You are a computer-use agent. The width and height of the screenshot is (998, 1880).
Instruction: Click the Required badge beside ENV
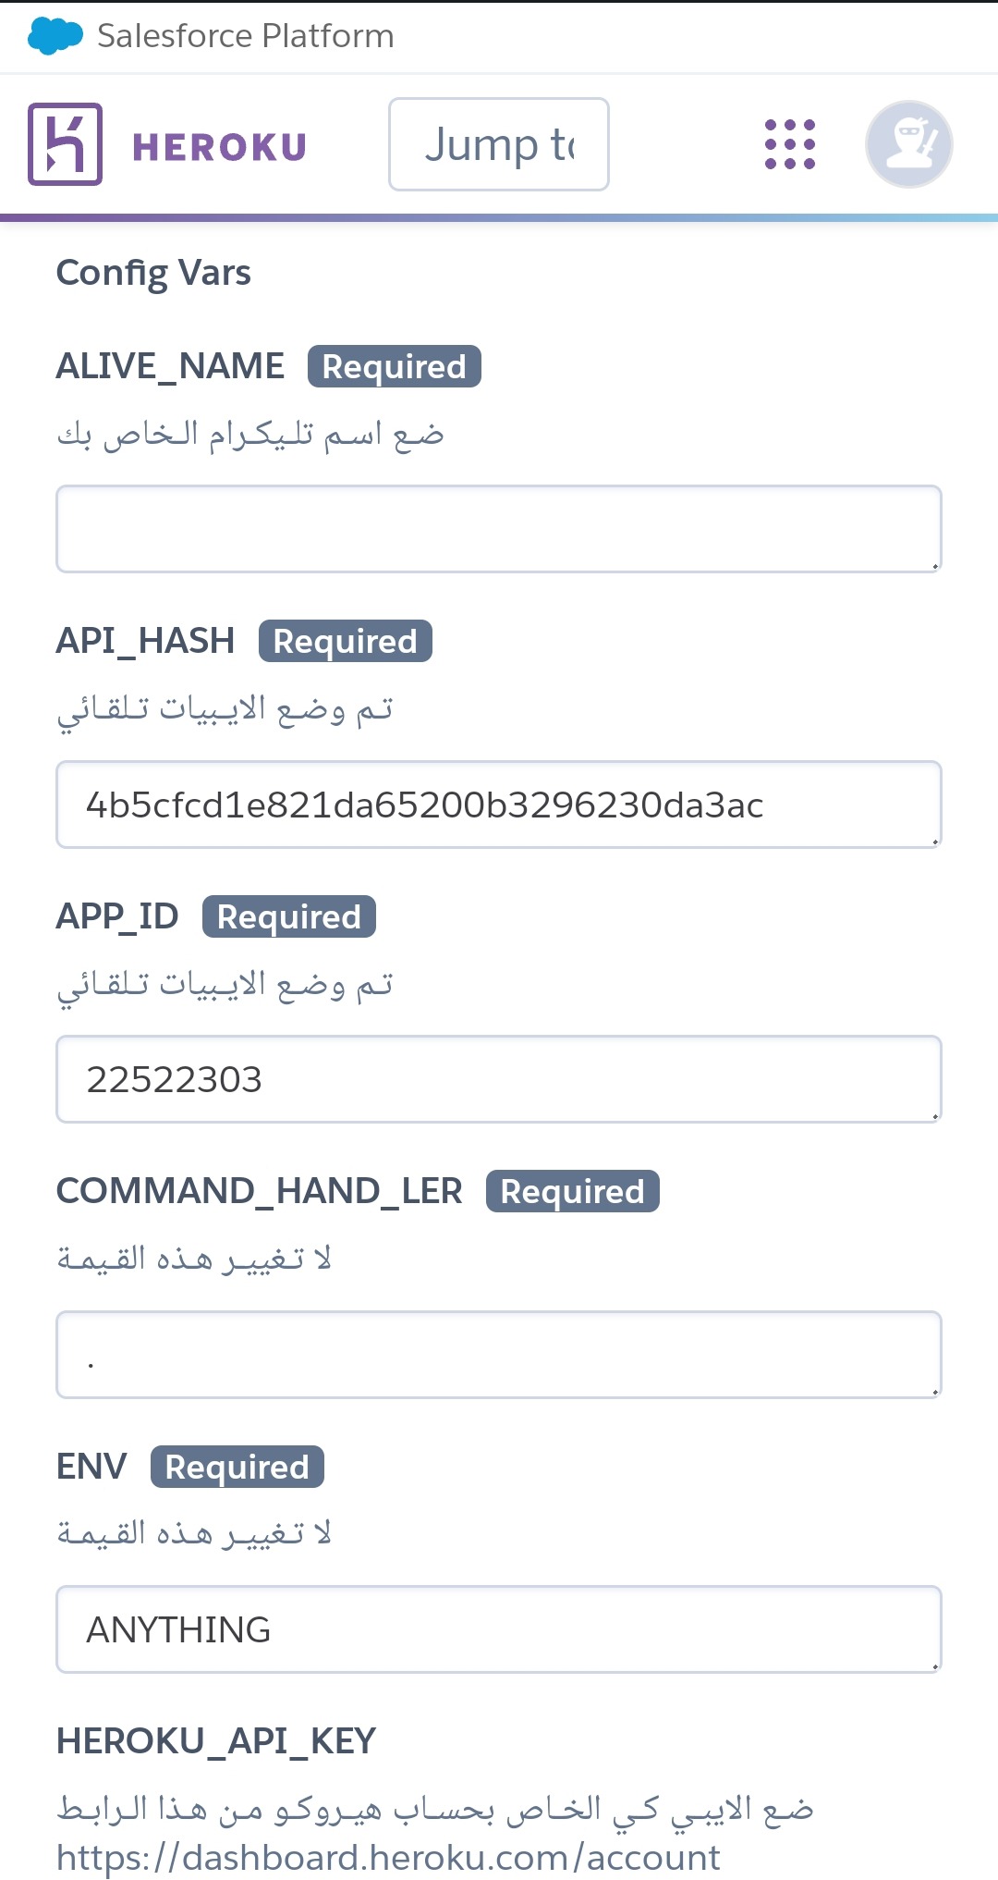(x=237, y=1467)
